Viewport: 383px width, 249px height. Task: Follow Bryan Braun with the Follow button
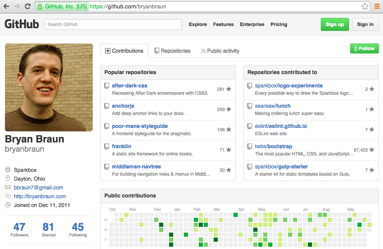pos(364,49)
